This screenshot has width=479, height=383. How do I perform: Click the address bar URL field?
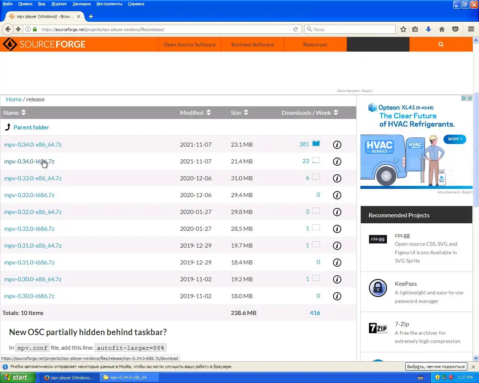coord(165,29)
